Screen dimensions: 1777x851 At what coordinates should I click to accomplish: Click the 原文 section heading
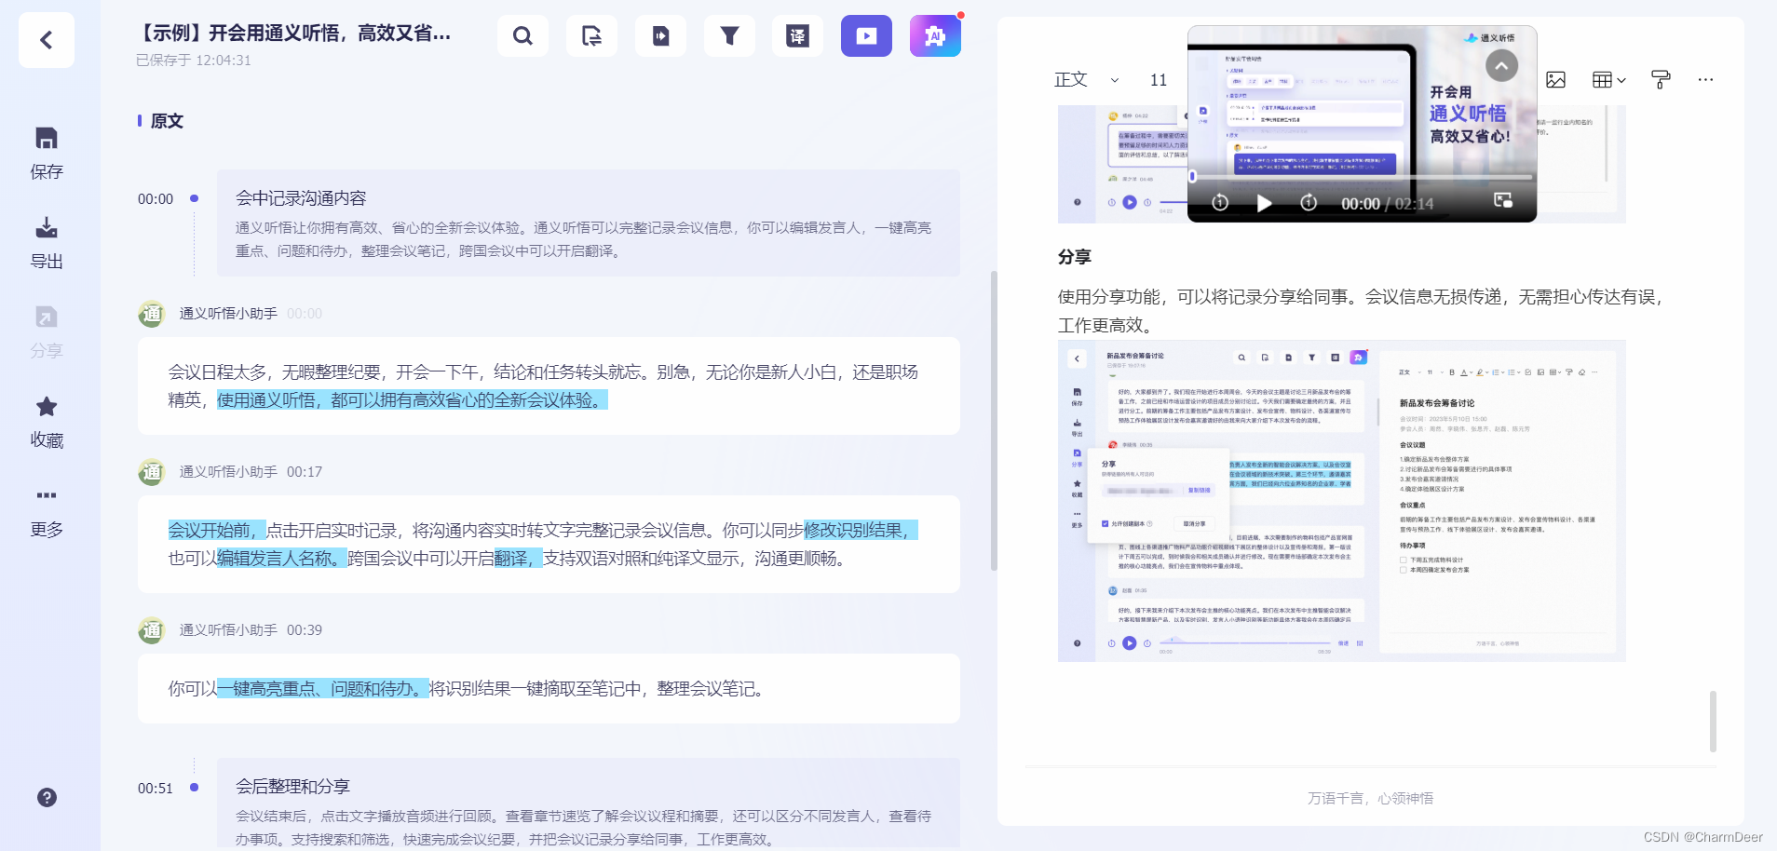click(167, 121)
